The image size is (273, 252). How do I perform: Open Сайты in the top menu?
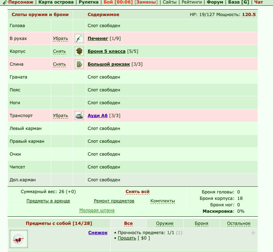point(170,2)
